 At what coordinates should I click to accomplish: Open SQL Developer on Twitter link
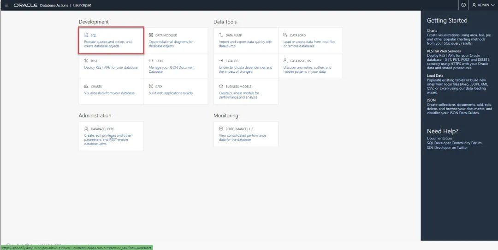[447, 147]
